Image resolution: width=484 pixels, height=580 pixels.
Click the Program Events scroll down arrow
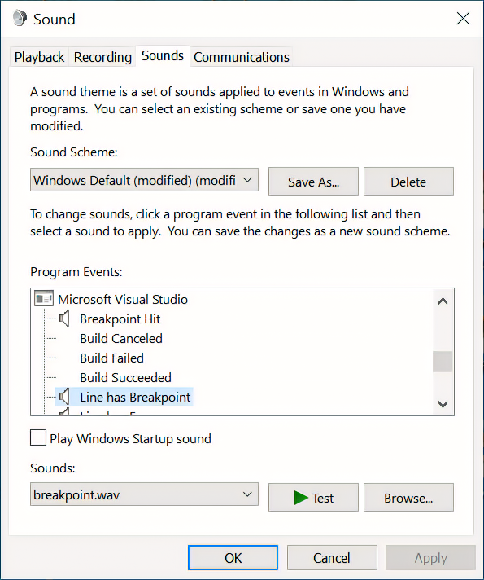(443, 403)
